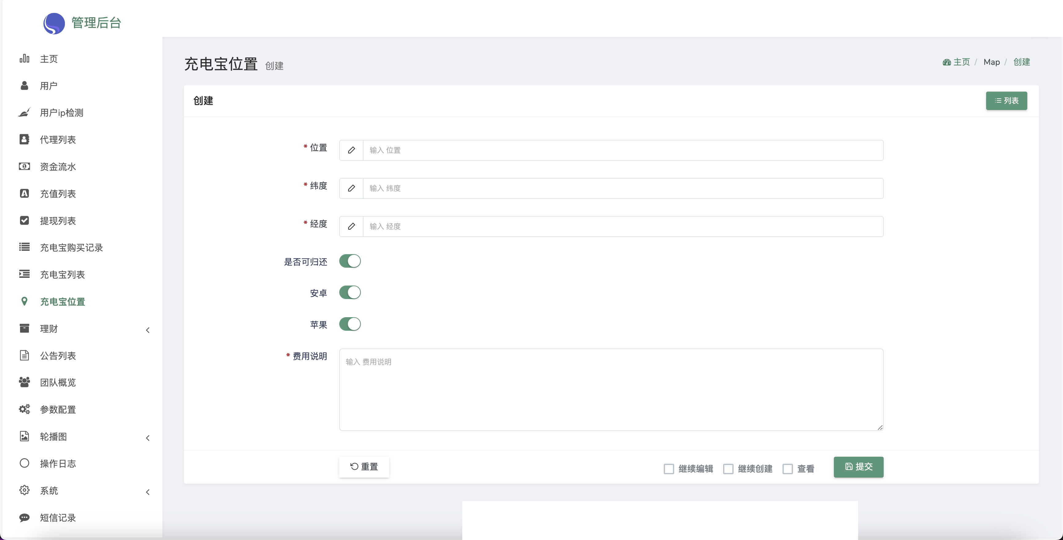
Task: Open the 用户 (Users) sidebar icon
Action: tap(24, 85)
